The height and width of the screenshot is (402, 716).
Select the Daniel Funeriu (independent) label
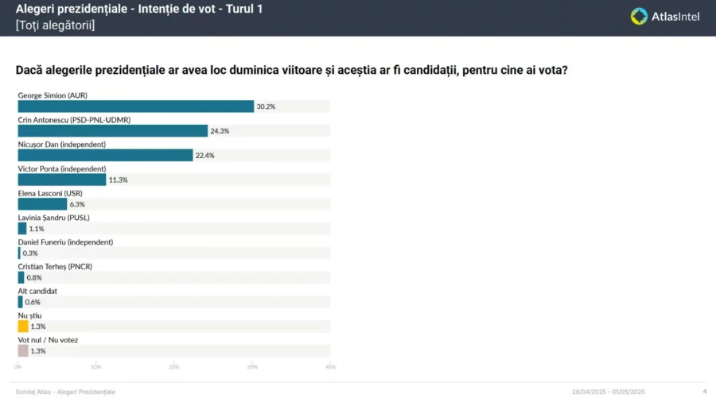65,242
